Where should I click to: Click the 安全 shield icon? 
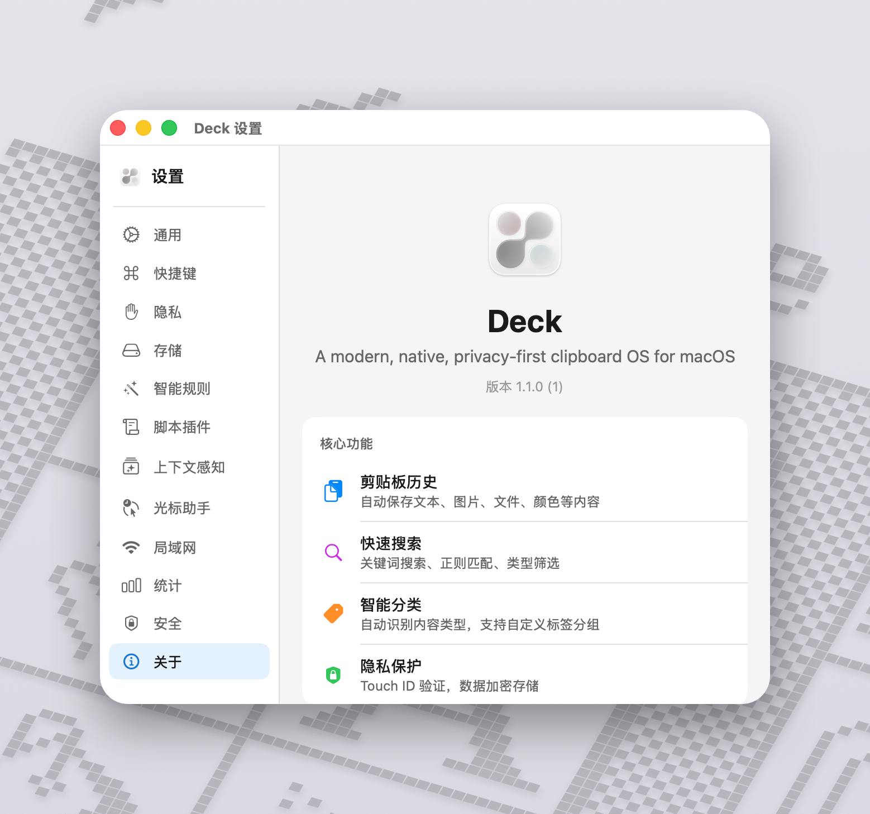[131, 624]
